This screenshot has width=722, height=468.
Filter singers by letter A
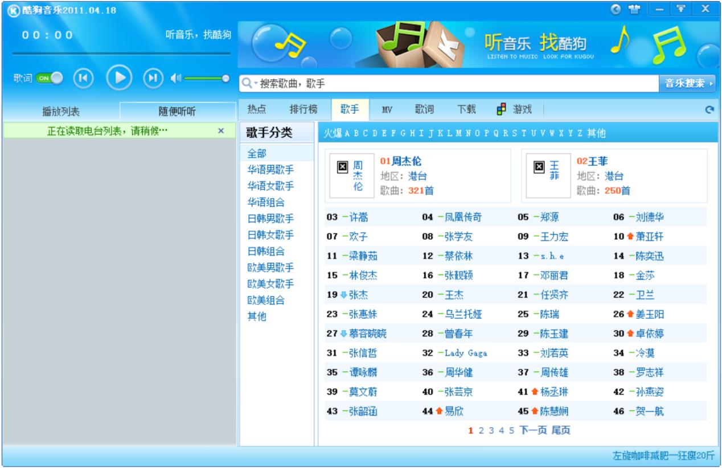point(347,133)
